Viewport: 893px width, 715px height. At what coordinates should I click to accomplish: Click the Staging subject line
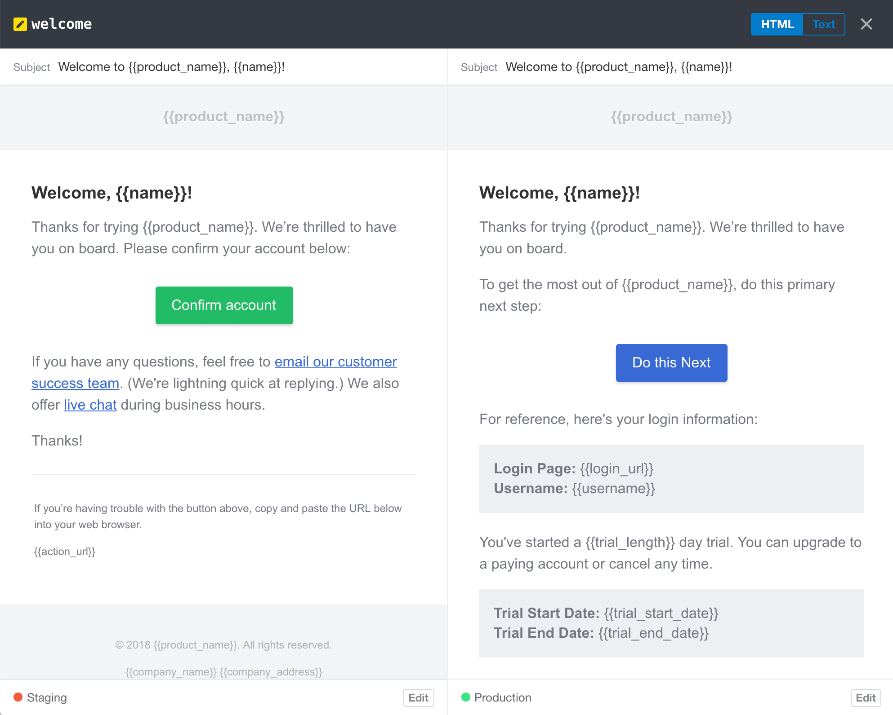pos(172,66)
